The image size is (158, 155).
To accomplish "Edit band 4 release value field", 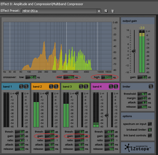I will (x=109, y=149).
